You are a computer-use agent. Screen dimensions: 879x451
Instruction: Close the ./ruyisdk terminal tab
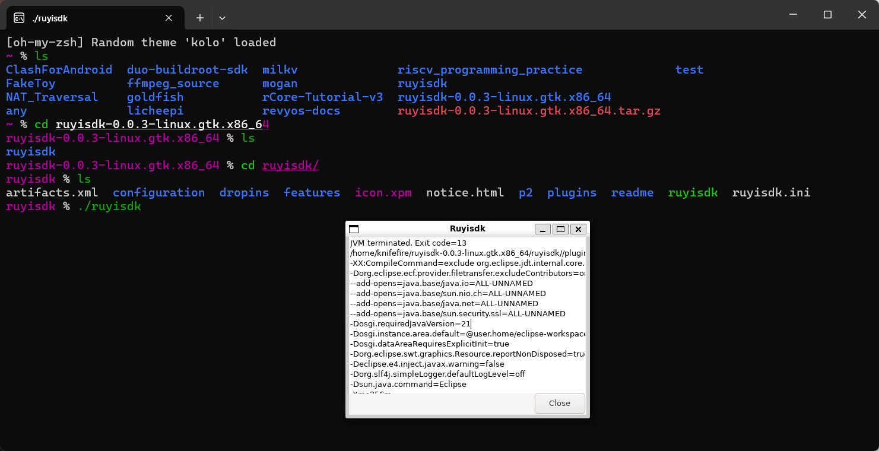point(169,18)
